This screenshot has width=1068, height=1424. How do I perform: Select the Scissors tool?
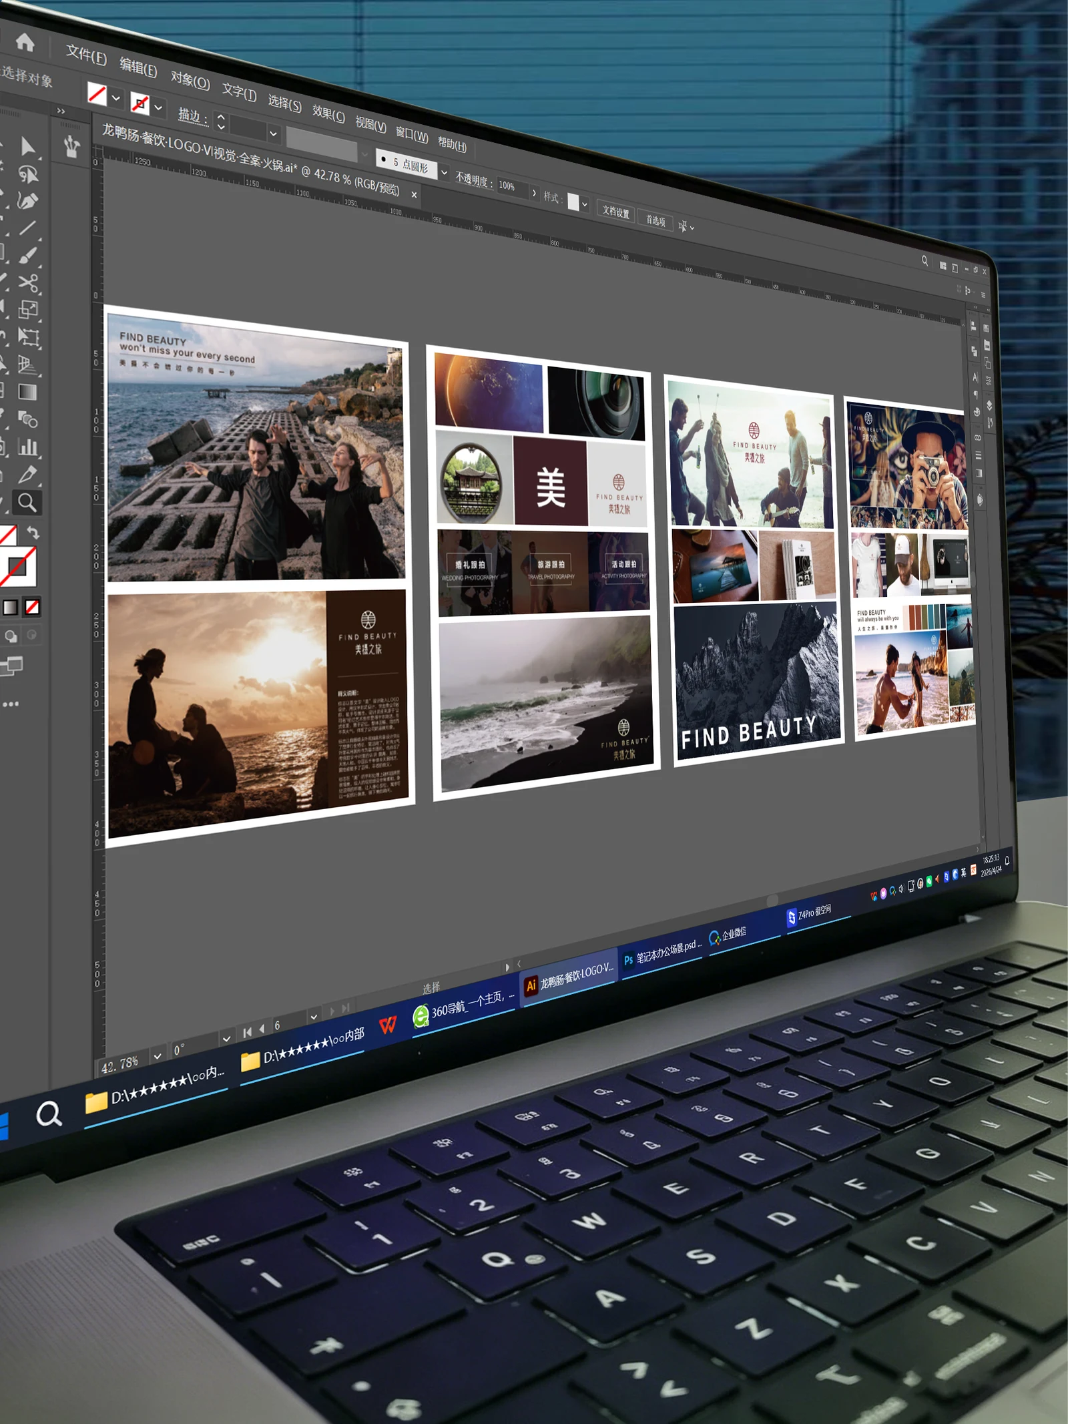point(28,283)
